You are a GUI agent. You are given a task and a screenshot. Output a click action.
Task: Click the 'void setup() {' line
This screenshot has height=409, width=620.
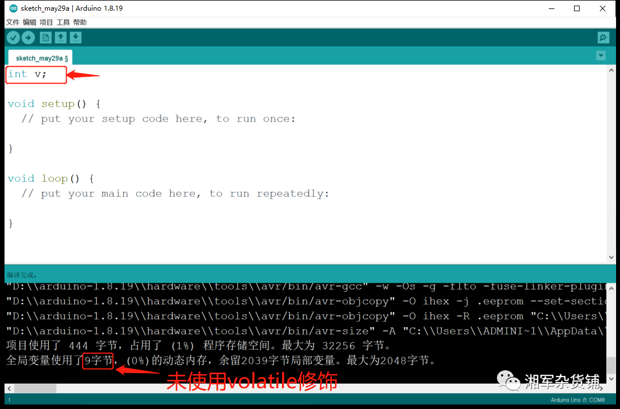(54, 104)
